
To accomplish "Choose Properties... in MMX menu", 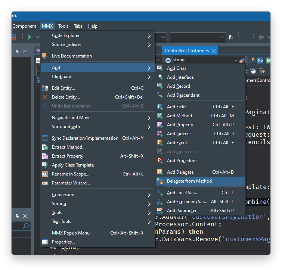I will (x=97, y=242).
